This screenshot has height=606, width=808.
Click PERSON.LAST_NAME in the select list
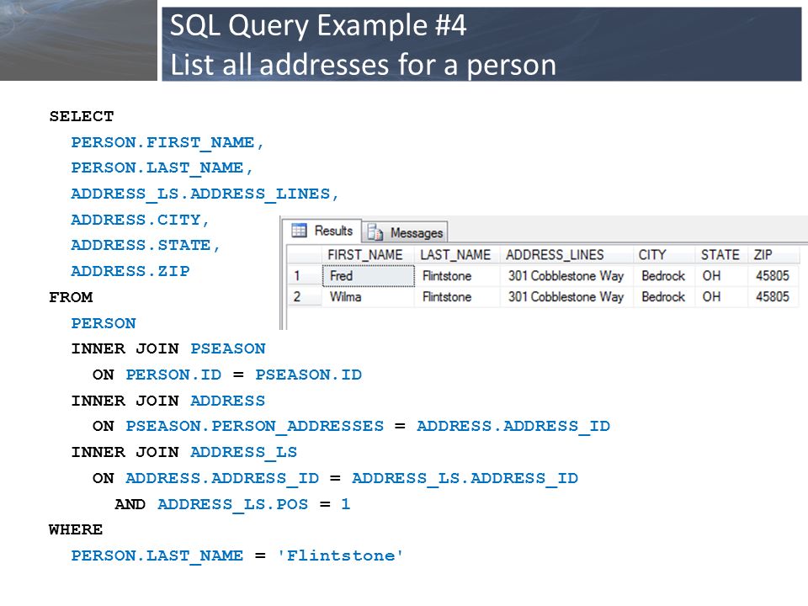157,168
